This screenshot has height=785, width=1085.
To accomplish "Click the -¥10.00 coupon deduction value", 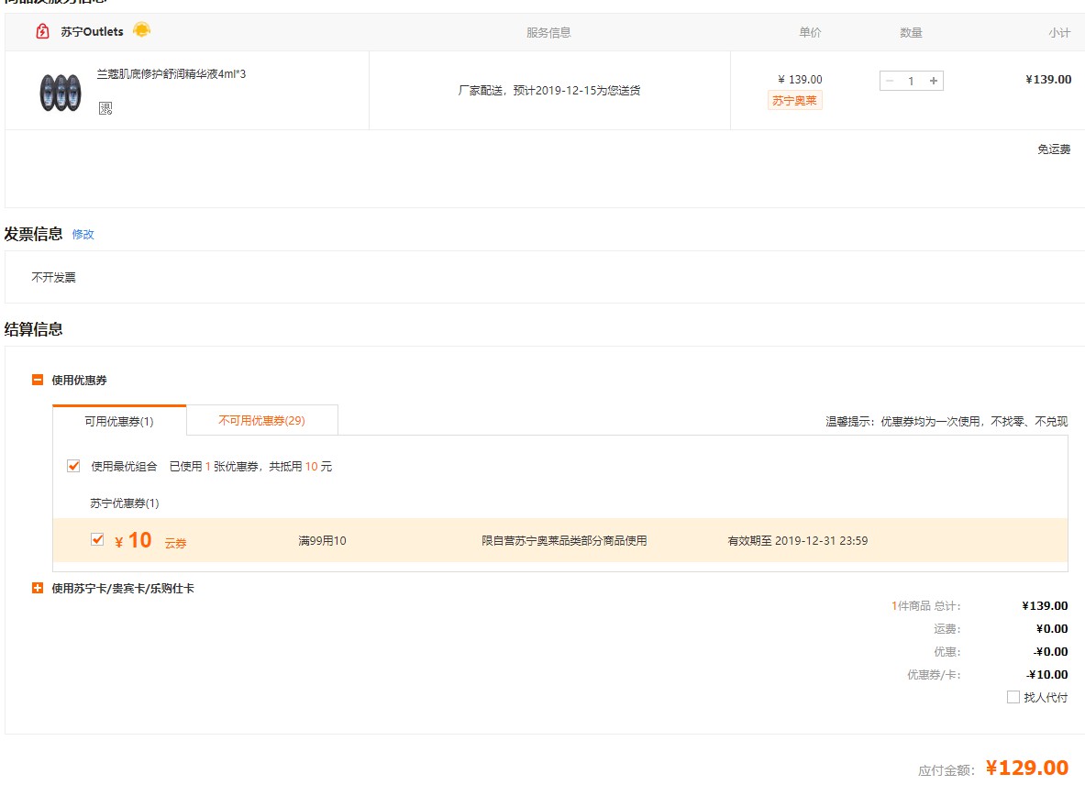I will point(1047,675).
